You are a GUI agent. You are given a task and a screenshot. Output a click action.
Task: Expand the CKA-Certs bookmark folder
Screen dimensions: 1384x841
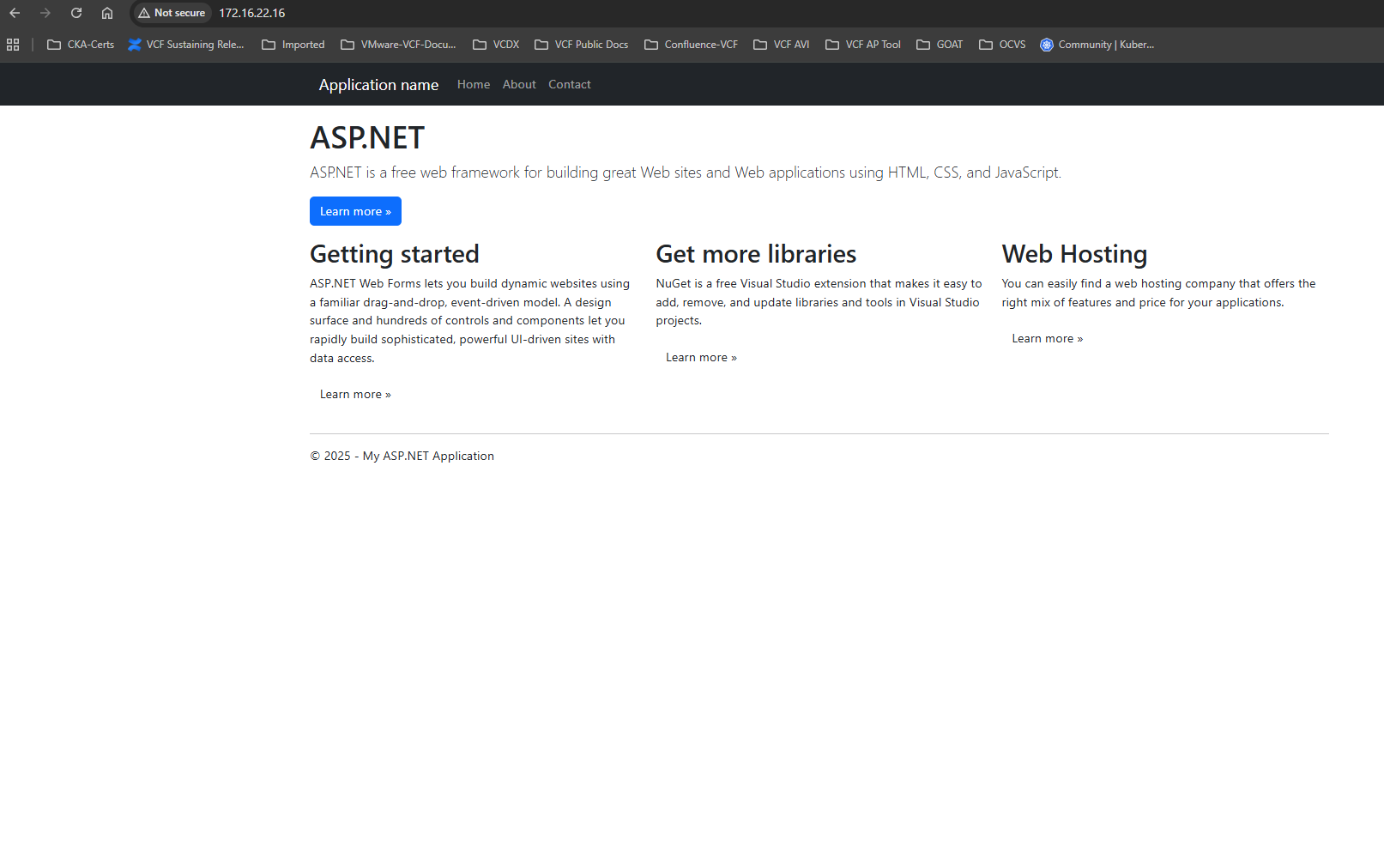(x=81, y=45)
